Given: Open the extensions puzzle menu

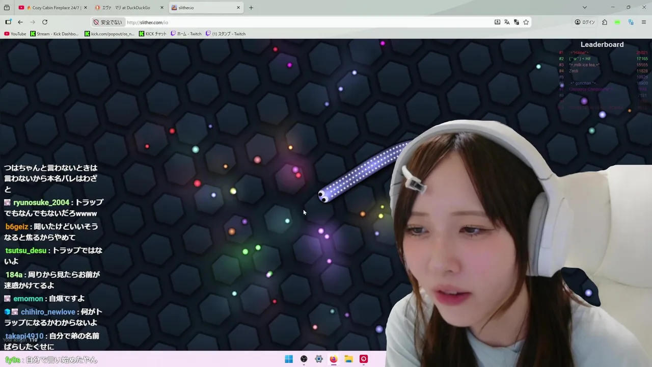Looking at the screenshot, I should 605,22.
